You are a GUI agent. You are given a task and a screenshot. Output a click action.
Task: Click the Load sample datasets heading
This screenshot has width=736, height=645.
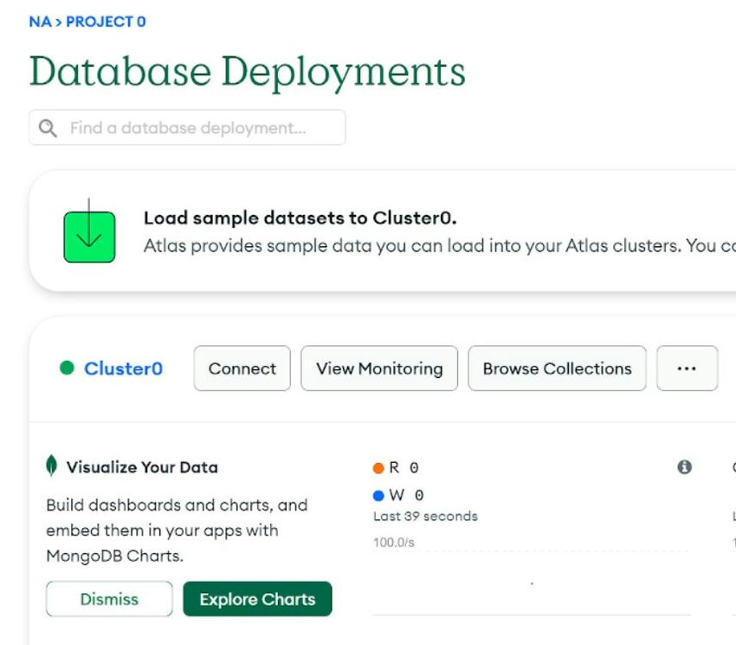[x=300, y=218]
